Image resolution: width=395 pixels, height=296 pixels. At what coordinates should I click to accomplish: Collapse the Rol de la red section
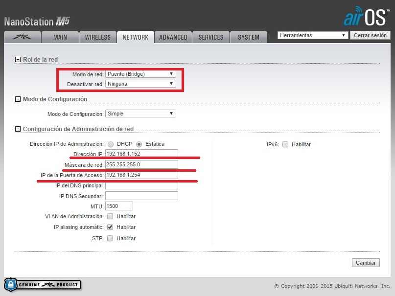(x=18, y=59)
